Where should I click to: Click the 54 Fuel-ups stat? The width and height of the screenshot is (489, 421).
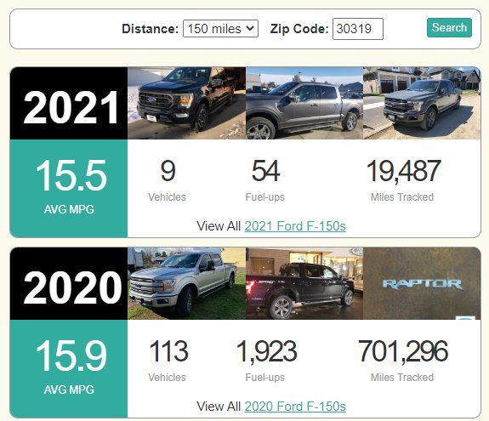pos(265,180)
